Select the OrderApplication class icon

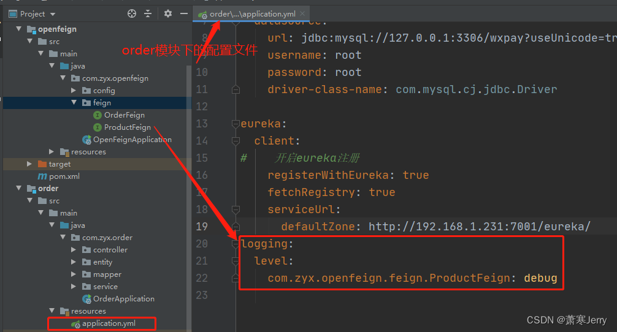click(x=86, y=299)
